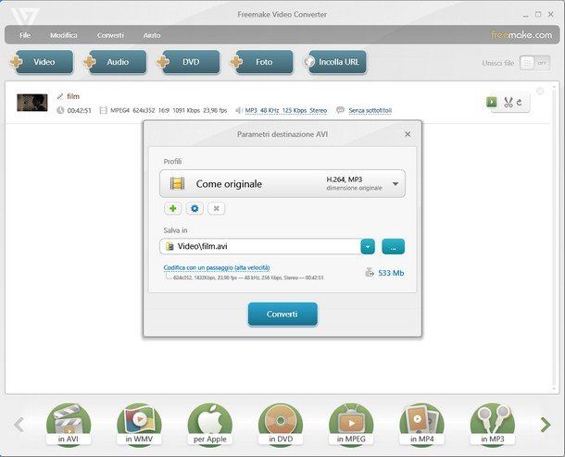Viewport: 565px width, 457px height.
Task: Click the Senza sottotitoli subtitles link
Action: coord(370,110)
